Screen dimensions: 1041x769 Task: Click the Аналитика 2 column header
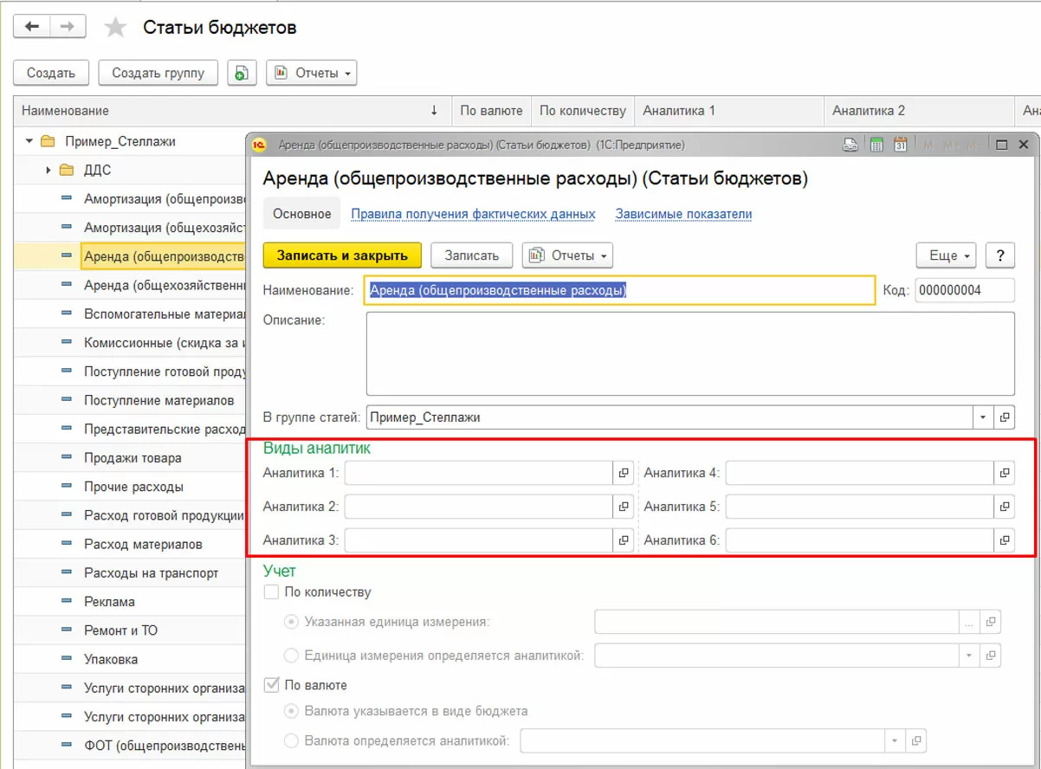919,111
